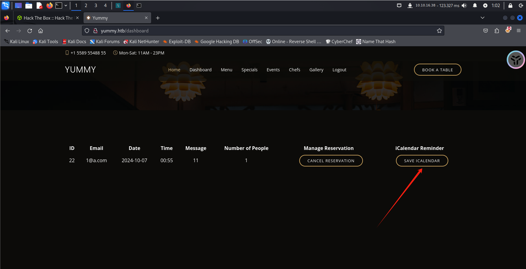Image resolution: width=526 pixels, height=269 pixels.
Task: Reload the current page
Action: tap(30, 31)
